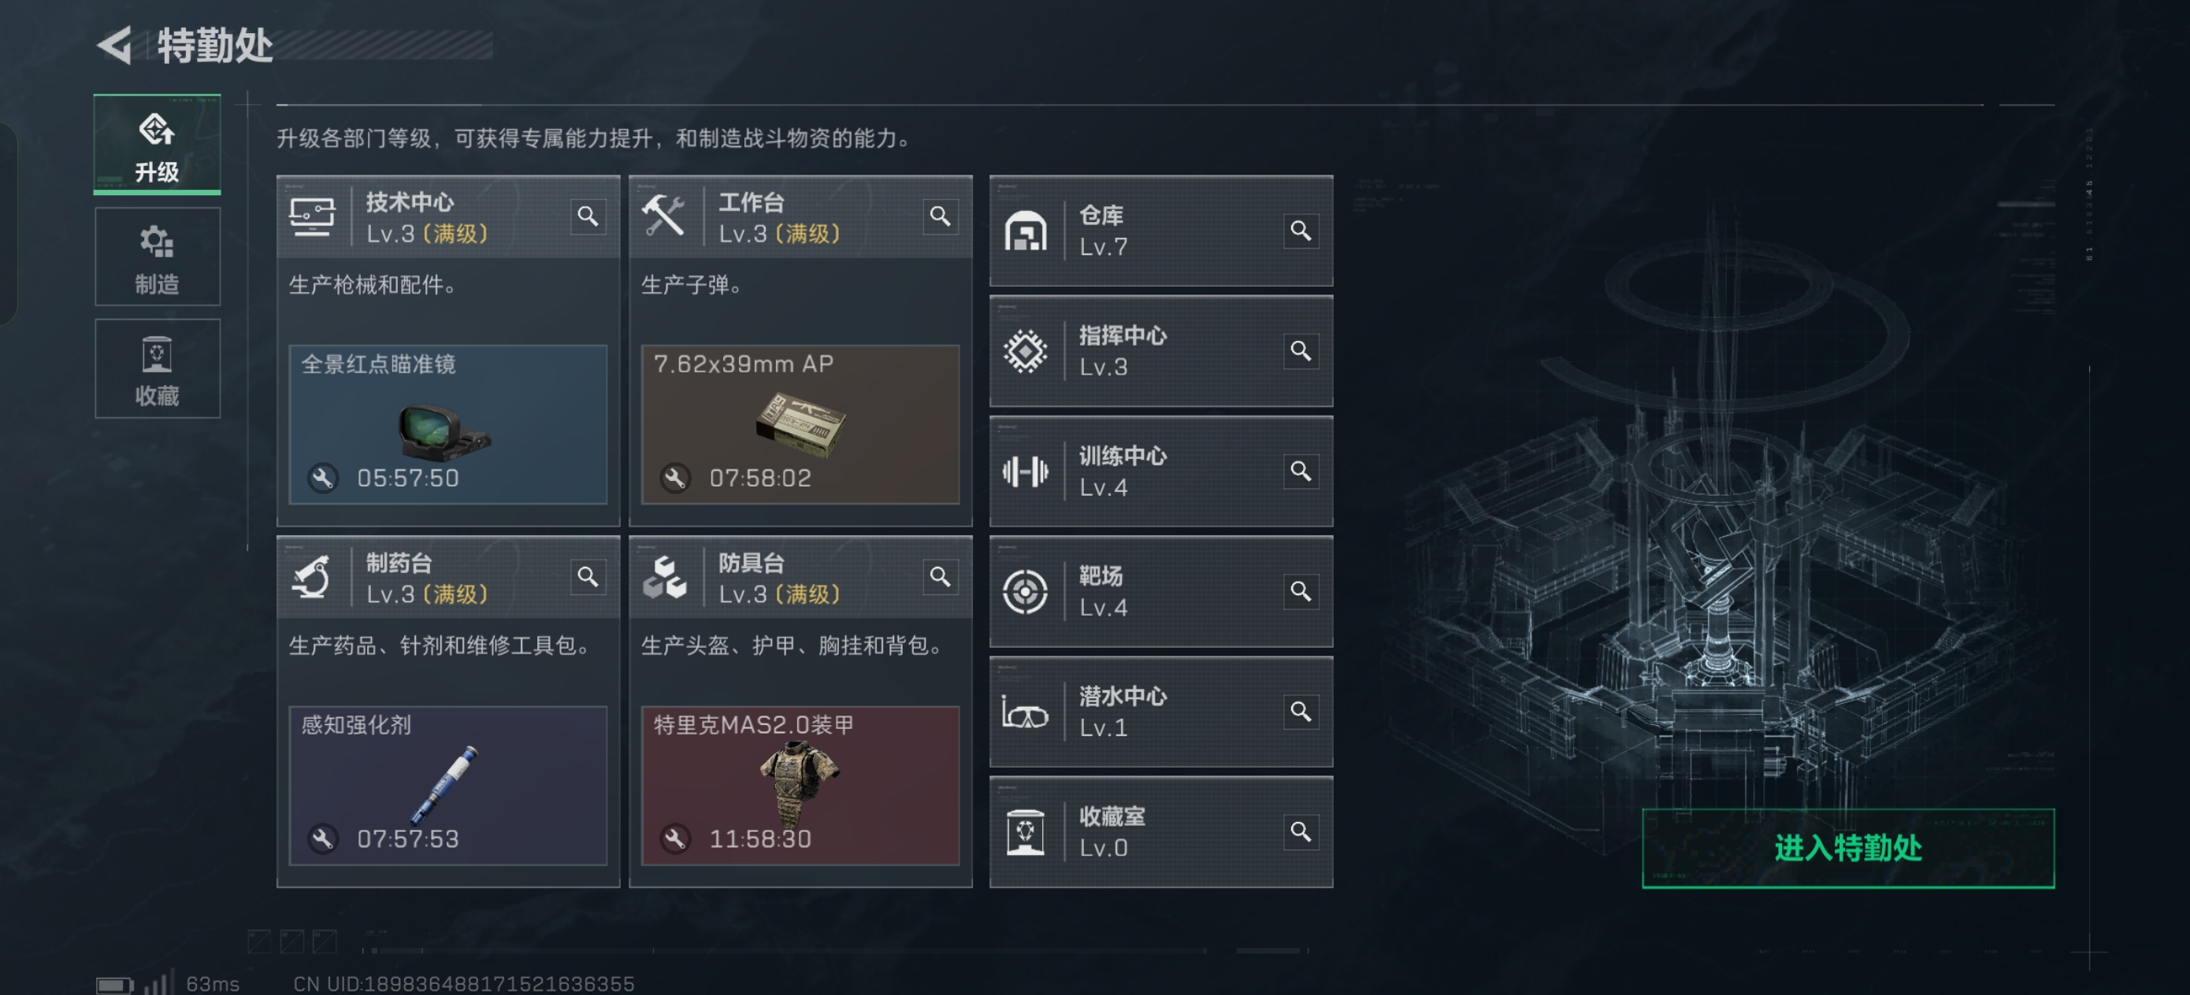This screenshot has width=2190, height=995.
Task: Inspect 指挥中心 using its magnifier
Action: [x=1300, y=351]
